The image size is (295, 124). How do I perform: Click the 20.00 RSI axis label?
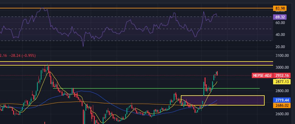tap(280, 47)
